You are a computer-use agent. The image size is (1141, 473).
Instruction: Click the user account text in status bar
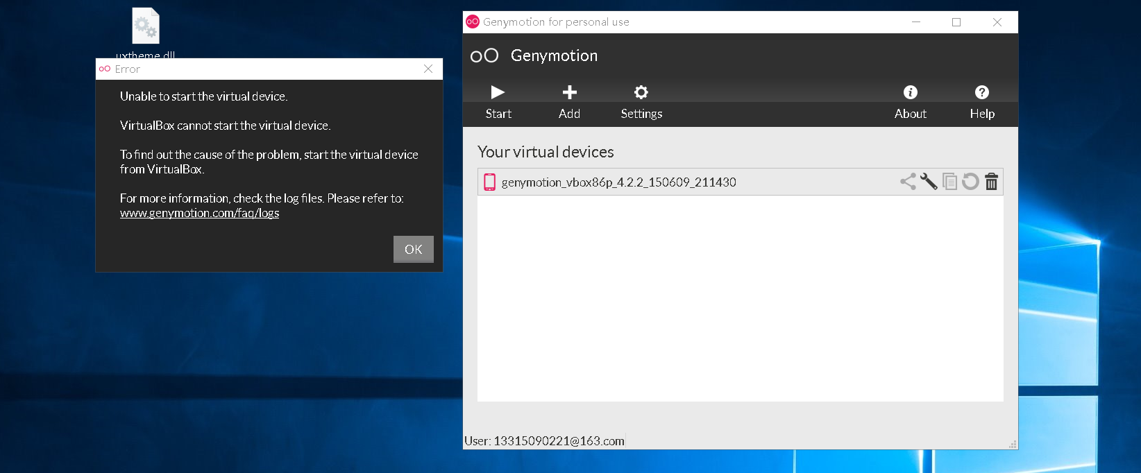pos(544,441)
